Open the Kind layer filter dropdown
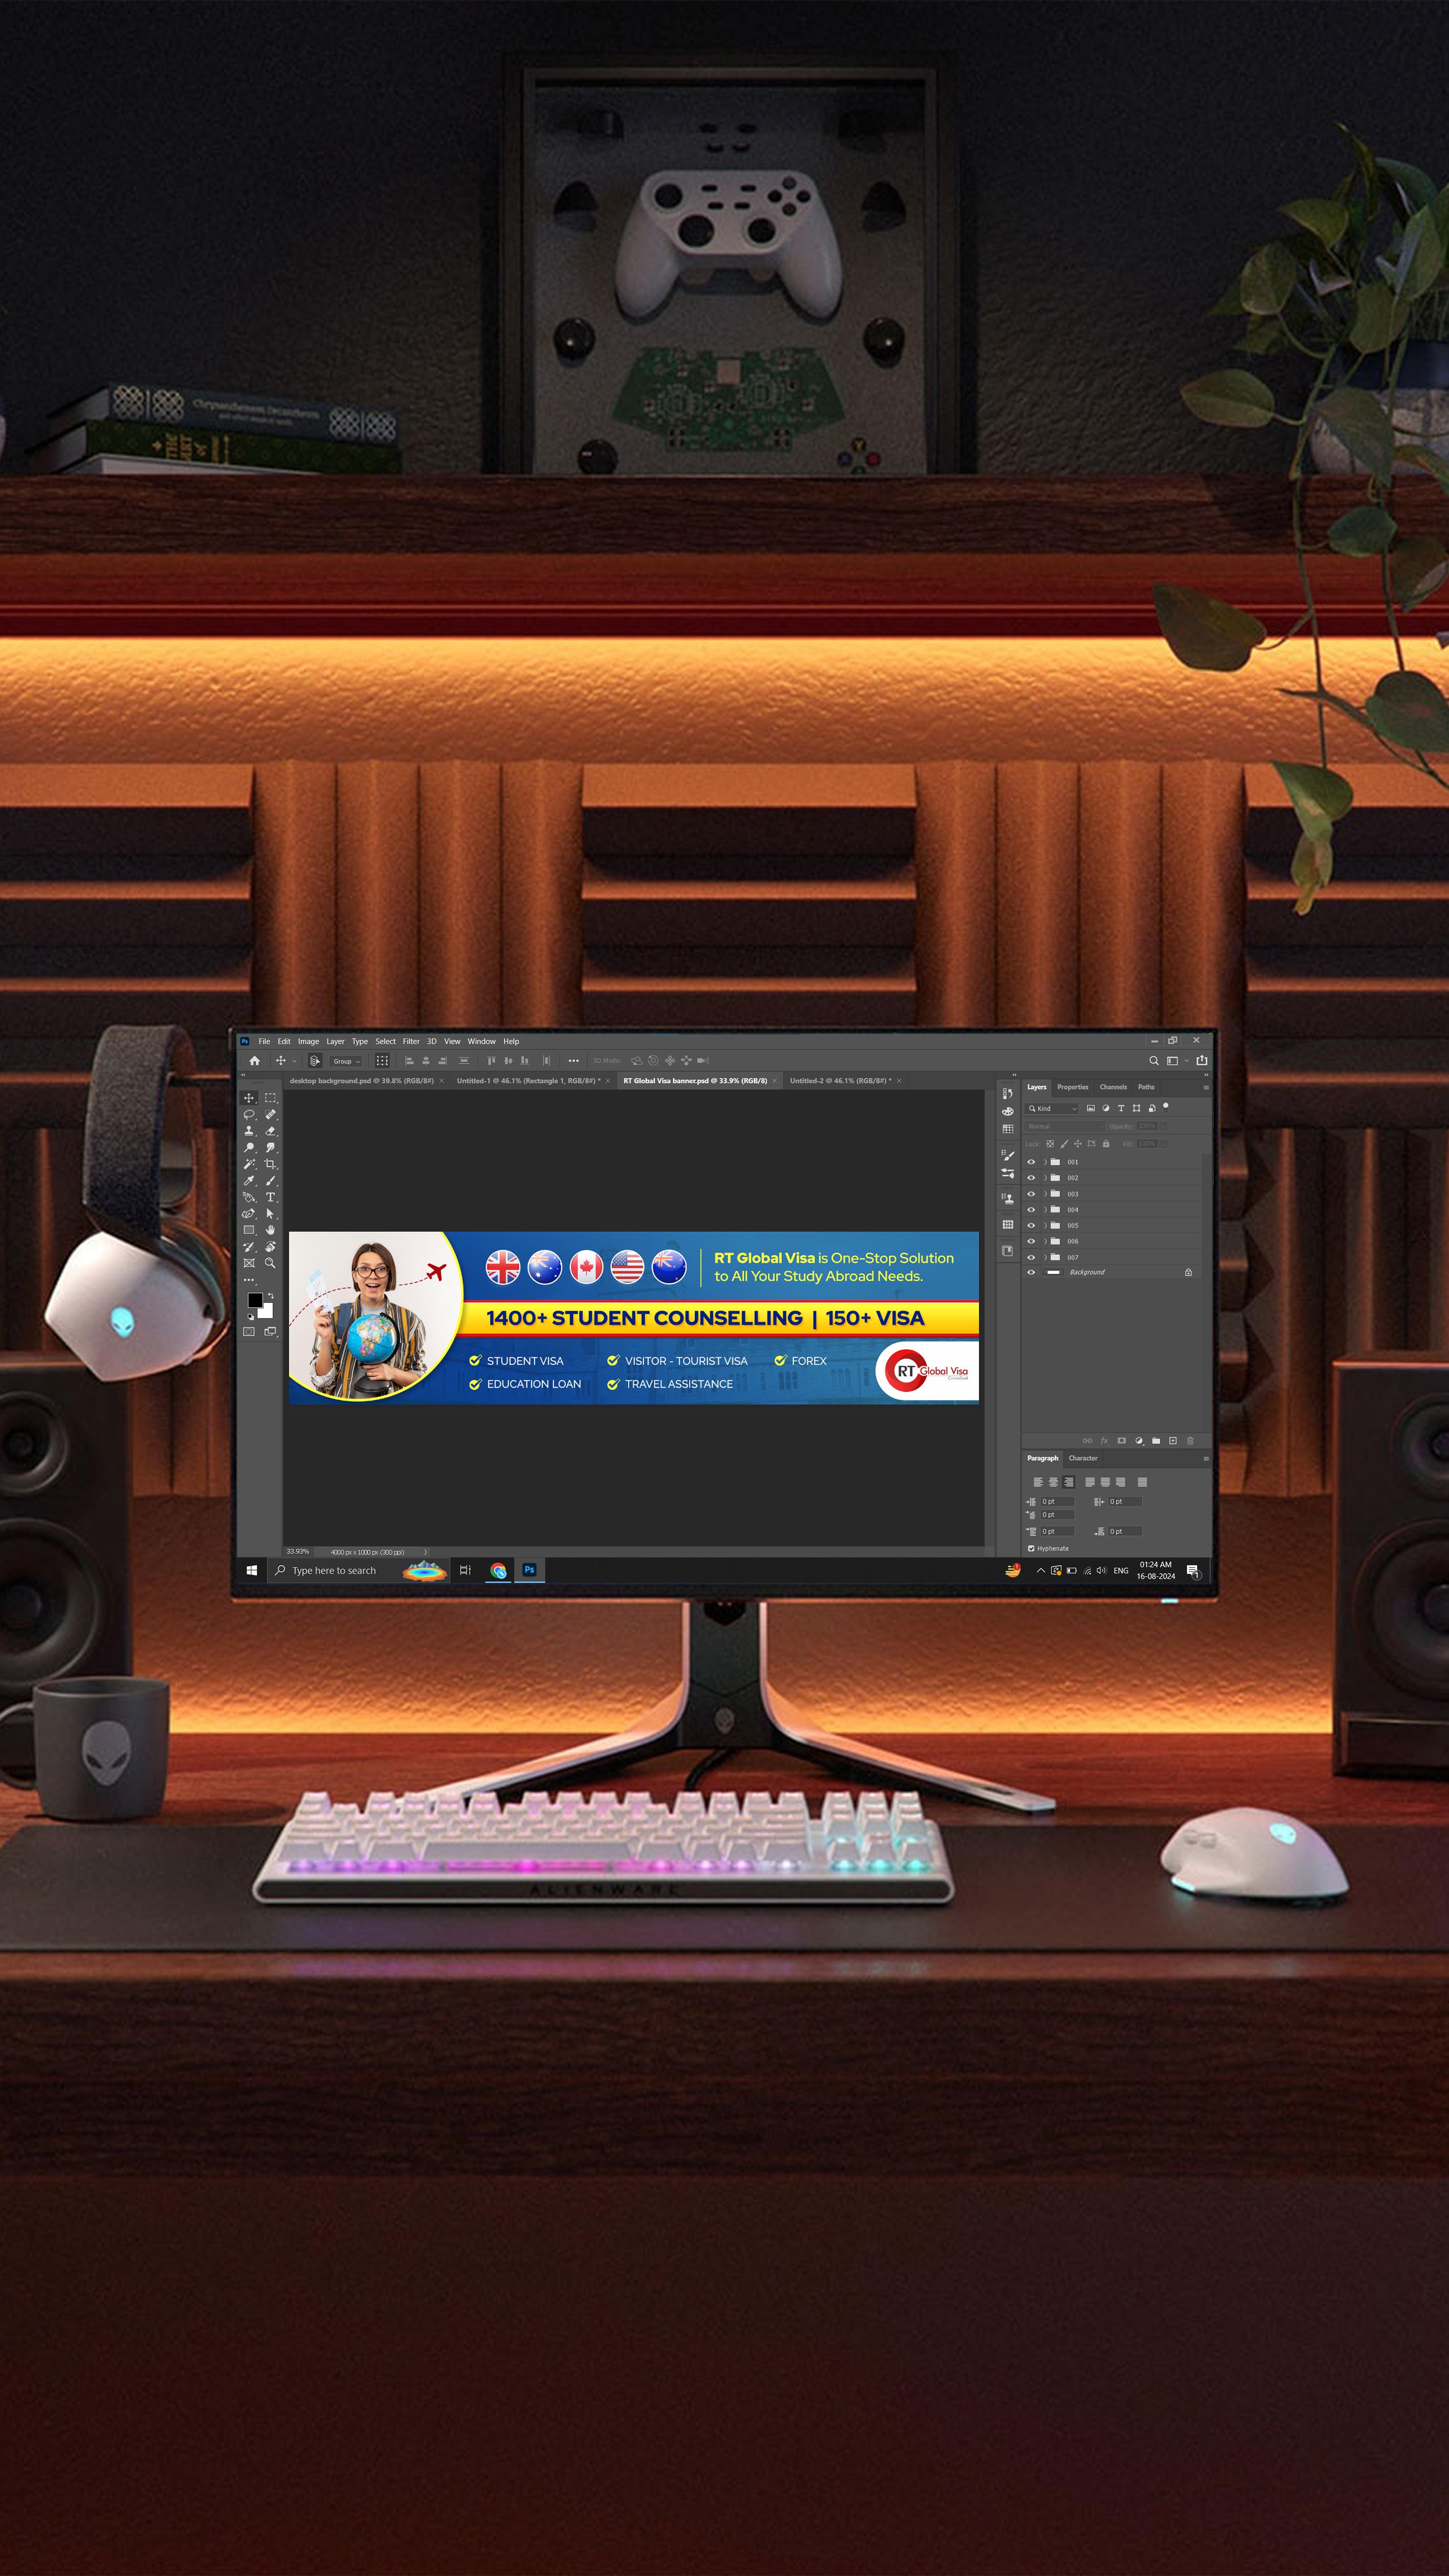This screenshot has width=1449, height=2576. pyautogui.click(x=1052, y=1108)
